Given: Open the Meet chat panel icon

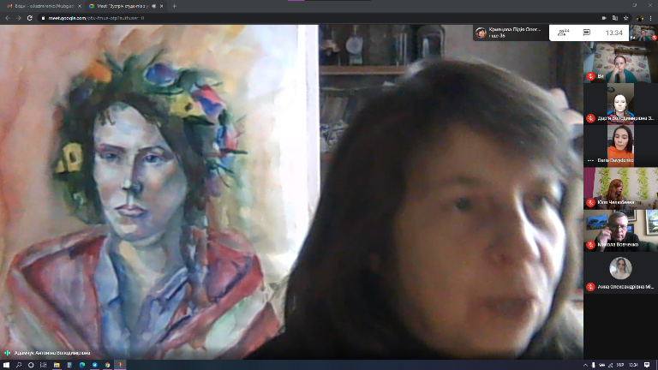Looking at the screenshot, I should 587,33.
